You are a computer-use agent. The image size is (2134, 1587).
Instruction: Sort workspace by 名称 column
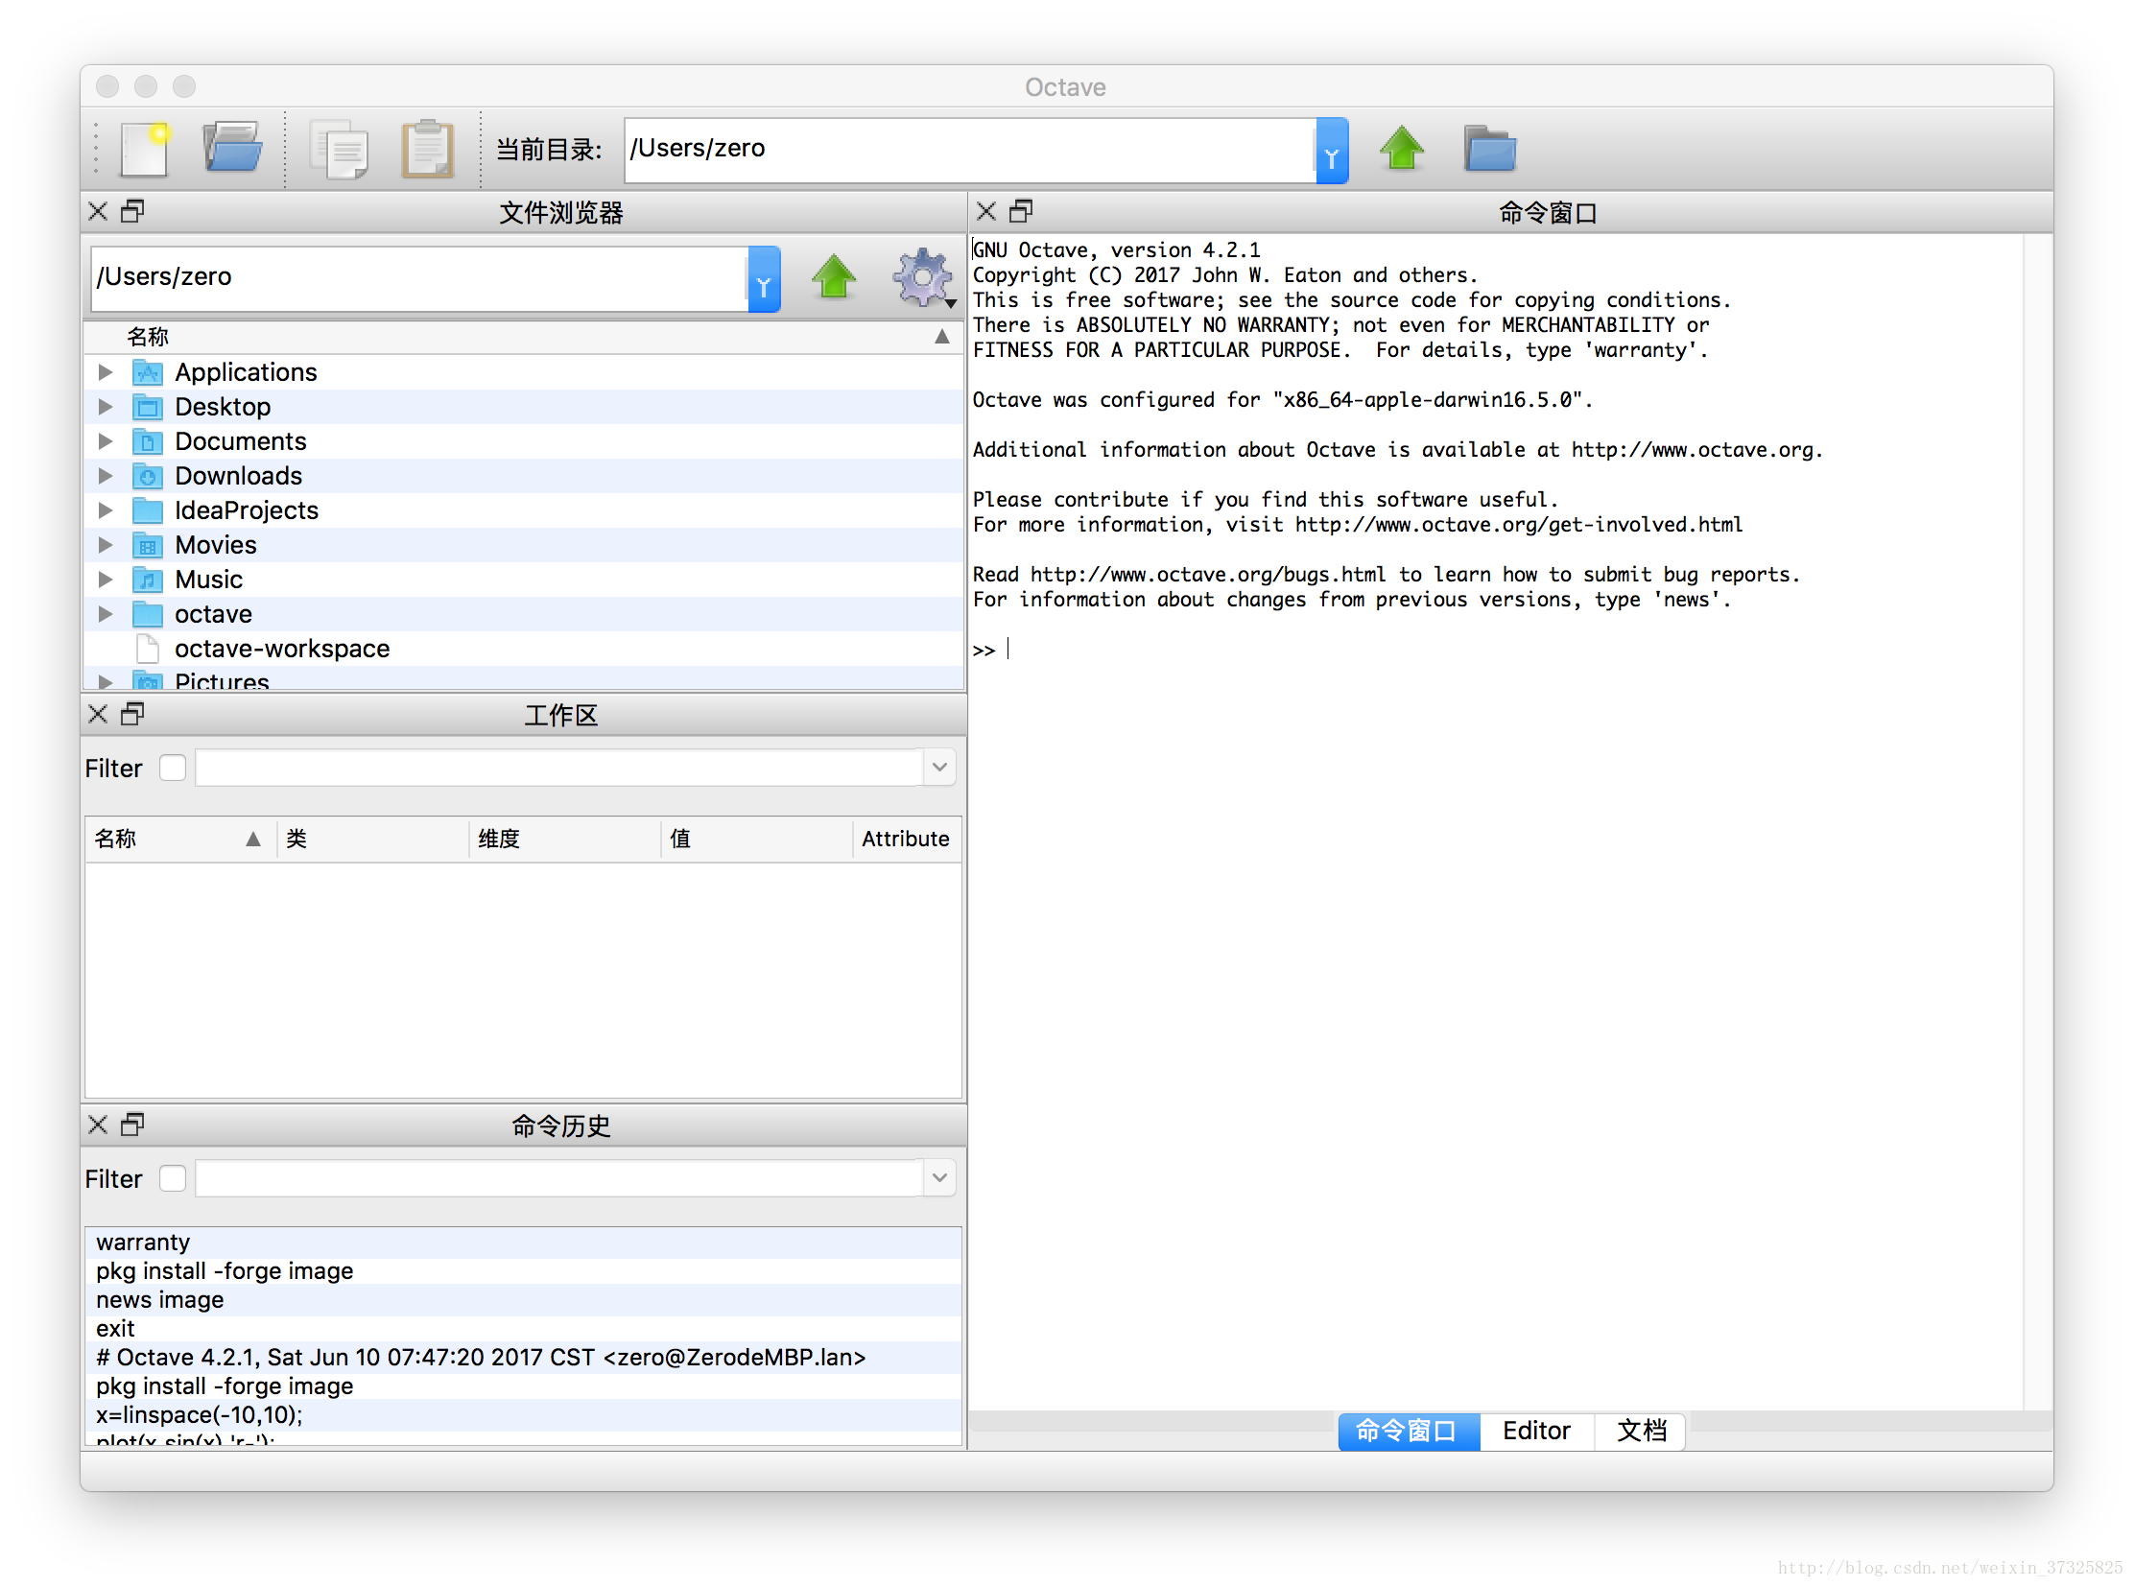tap(180, 840)
